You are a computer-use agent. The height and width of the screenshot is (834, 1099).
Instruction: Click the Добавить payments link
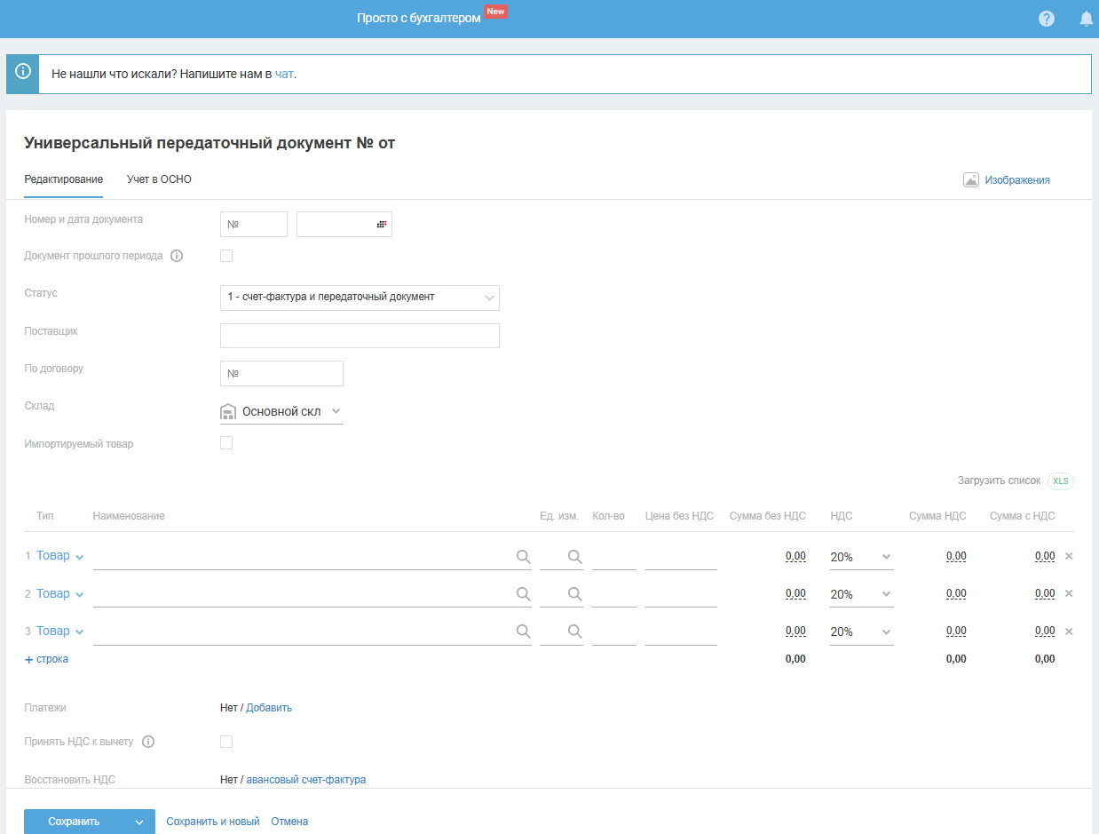pyautogui.click(x=269, y=708)
